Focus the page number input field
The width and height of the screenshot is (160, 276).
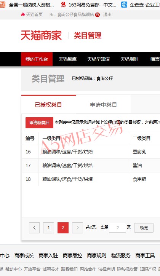(118, 228)
